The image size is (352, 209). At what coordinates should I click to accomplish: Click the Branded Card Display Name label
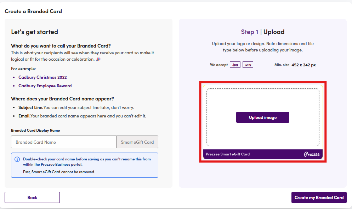tap(35, 131)
